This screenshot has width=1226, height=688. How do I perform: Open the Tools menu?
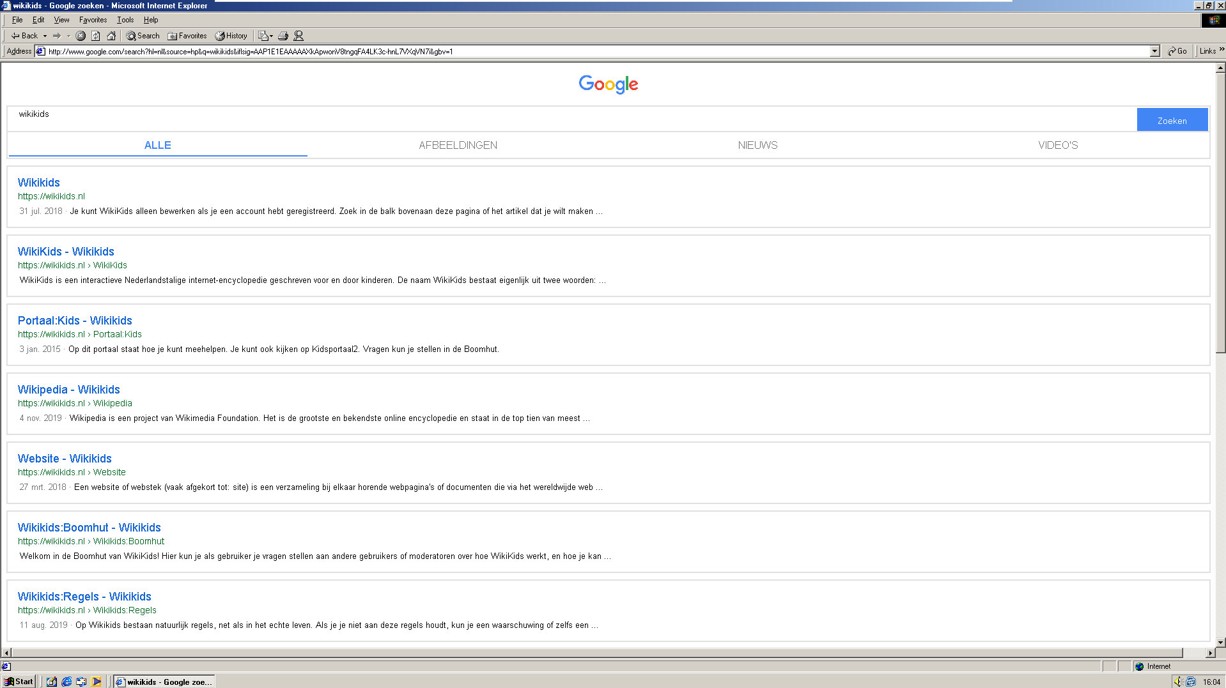pyautogui.click(x=125, y=20)
